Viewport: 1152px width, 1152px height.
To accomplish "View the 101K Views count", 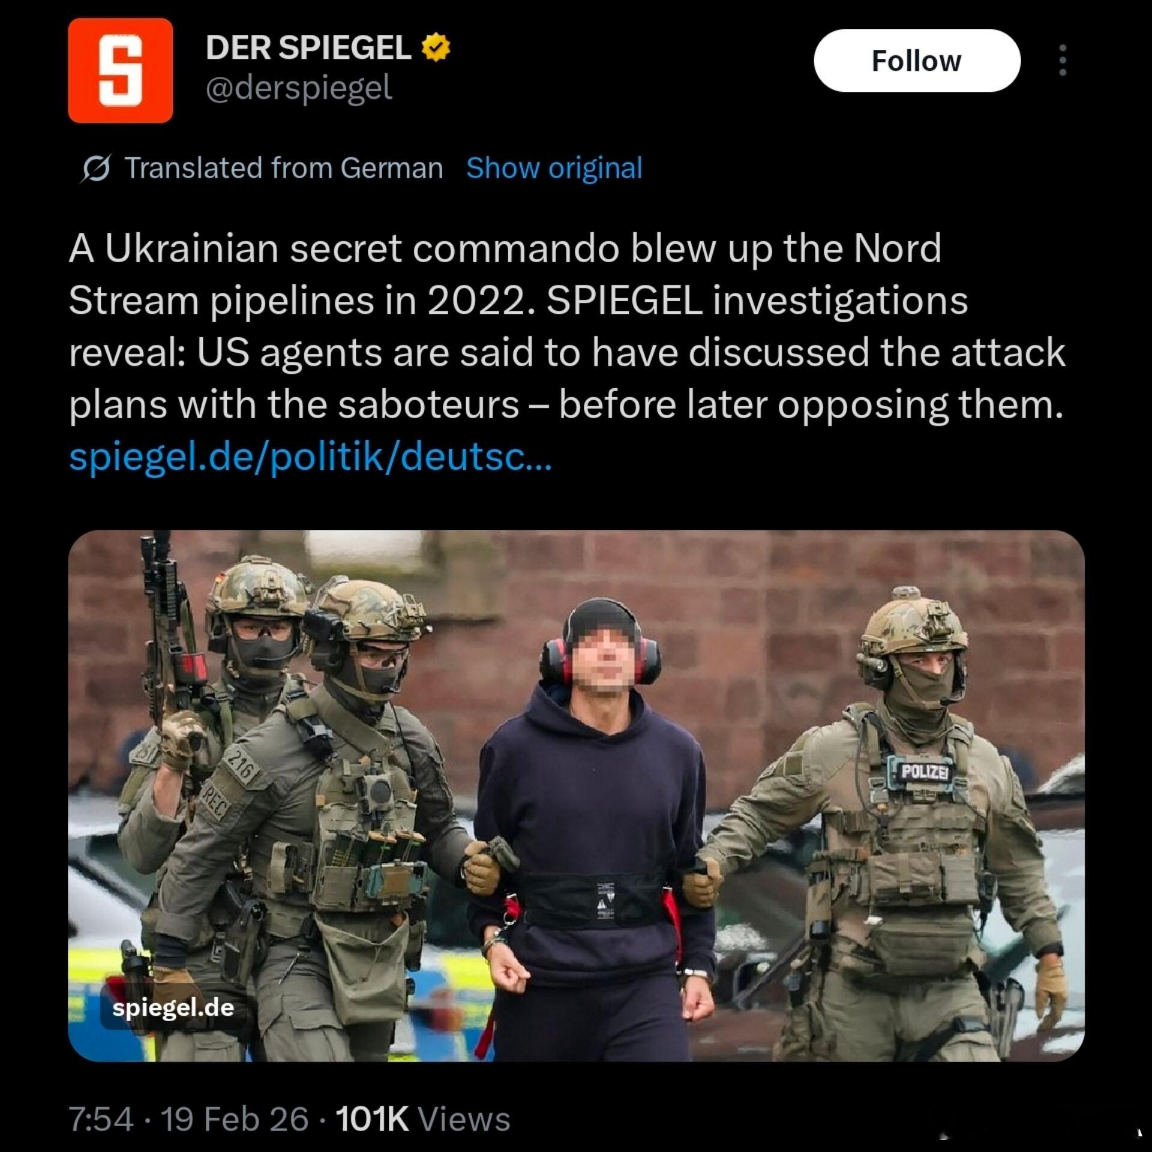I will click(x=423, y=1120).
